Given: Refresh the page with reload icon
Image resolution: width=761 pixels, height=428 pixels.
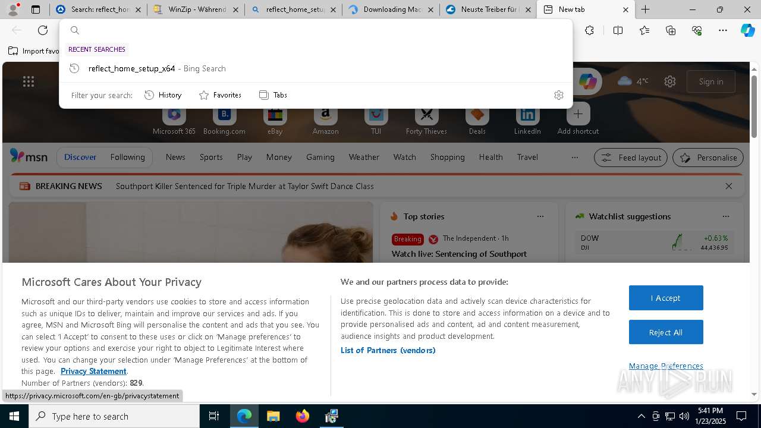Looking at the screenshot, I should pos(43,30).
